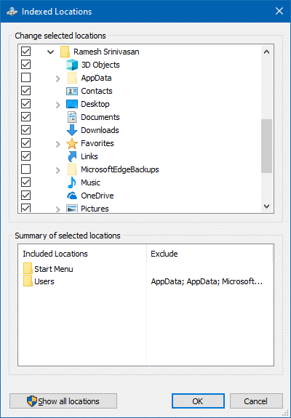Click Show all locations button
Screen dimensions: 291x418
pos(63,401)
